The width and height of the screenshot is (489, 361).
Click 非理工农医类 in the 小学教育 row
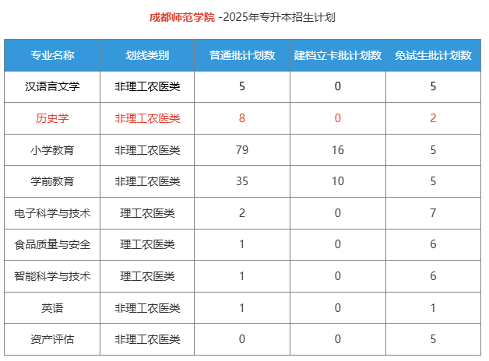click(147, 150)
